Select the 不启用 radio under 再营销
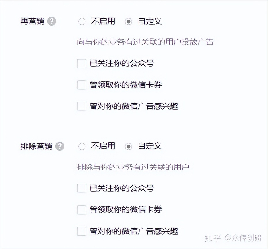268x249 pixels. (82, 21)
